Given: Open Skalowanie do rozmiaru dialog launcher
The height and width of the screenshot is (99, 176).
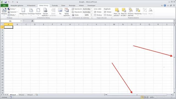Looking at the screenshot, I should [x=92, y=18].
